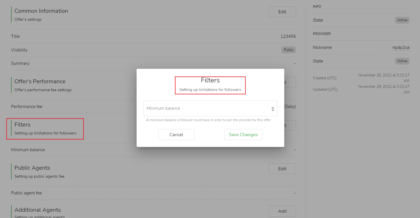Select the Created (UTC) timestamp
The width and height of the screenshot is (420, 218).
coord(384,78)
